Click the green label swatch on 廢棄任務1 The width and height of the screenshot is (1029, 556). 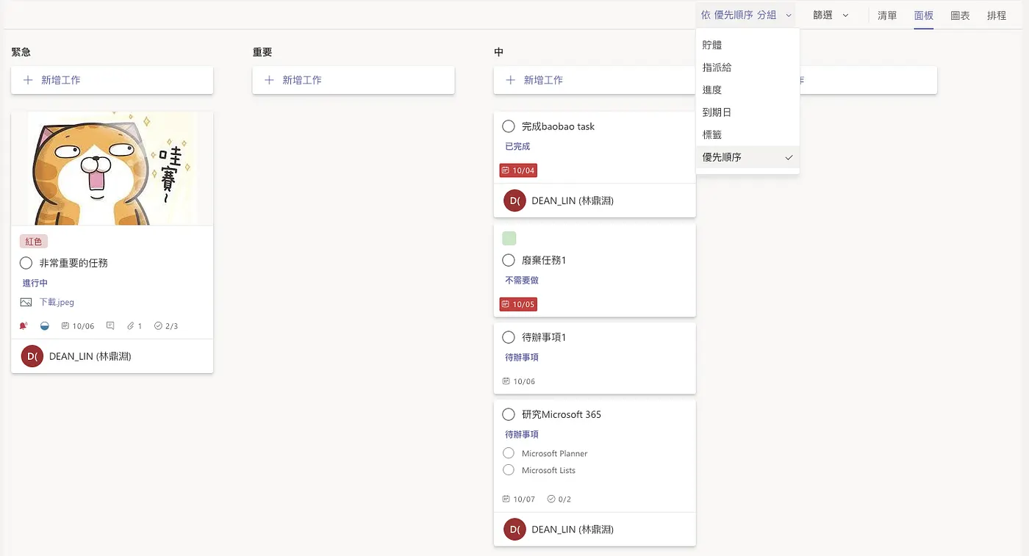coord(509,238)
